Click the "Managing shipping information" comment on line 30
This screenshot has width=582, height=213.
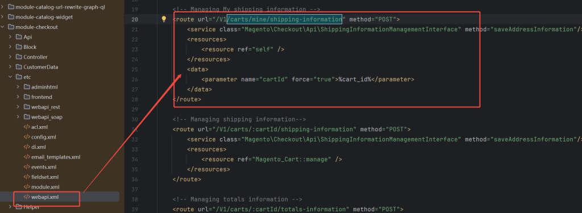[x=239, y=119]
